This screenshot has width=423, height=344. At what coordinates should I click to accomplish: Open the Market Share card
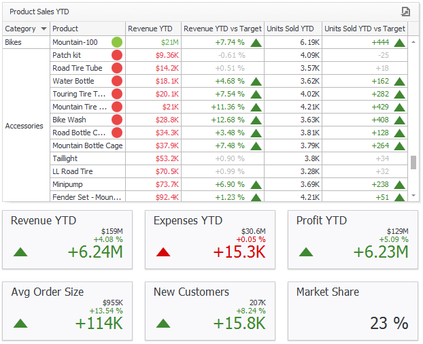pyautogui.click(x=352, y=311)
